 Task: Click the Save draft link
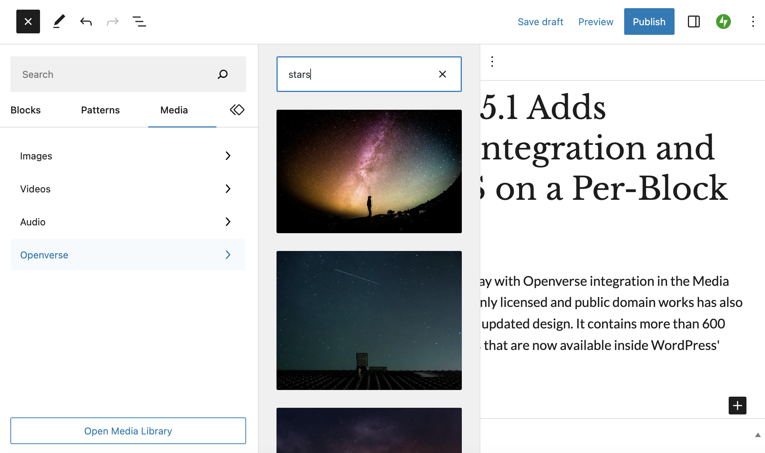pyautogui.click(x=540, y=22)
